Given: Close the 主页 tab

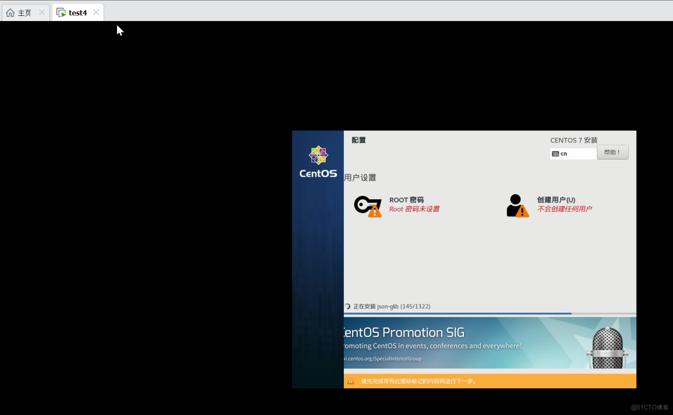Looking at the screenshot, I should (41, 12).
